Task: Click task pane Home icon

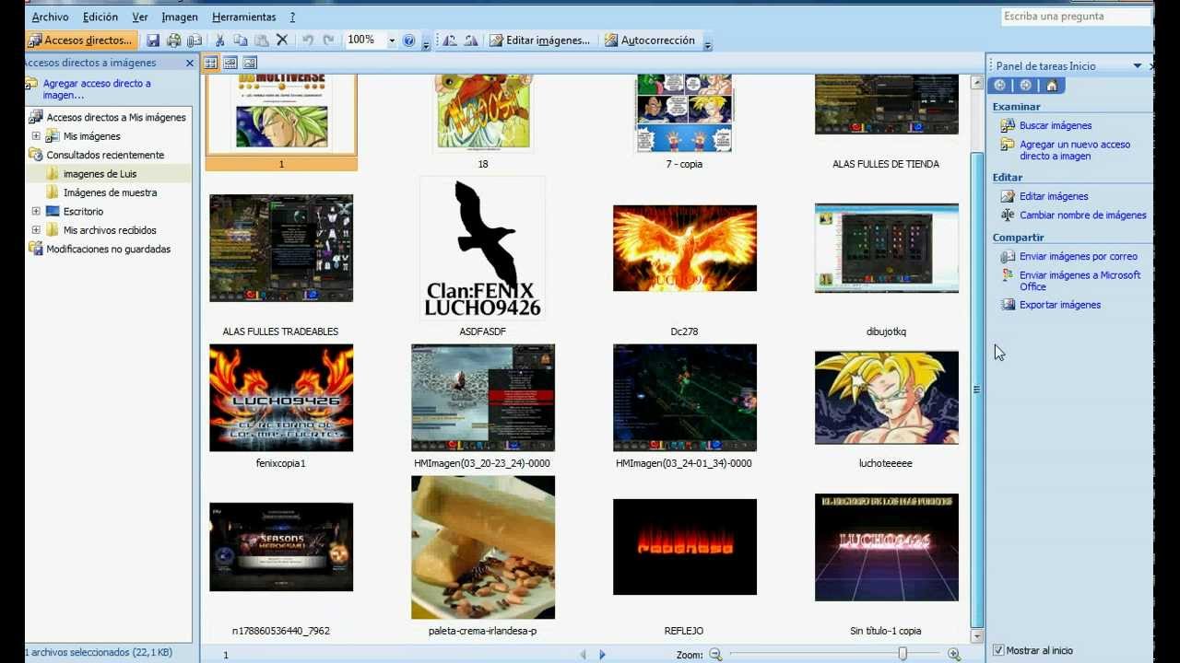Action: tap(1052, 86)
